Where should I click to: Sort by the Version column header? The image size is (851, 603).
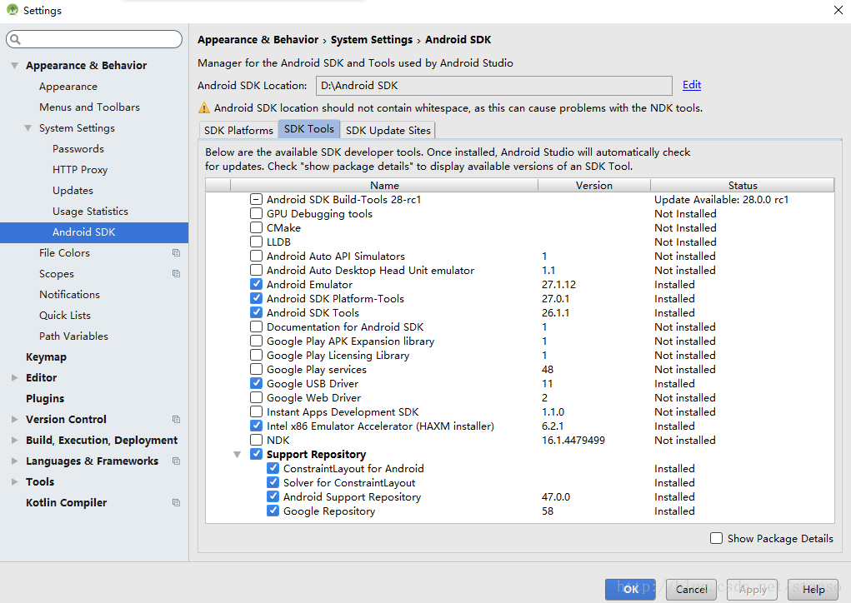tap(594, 186)
